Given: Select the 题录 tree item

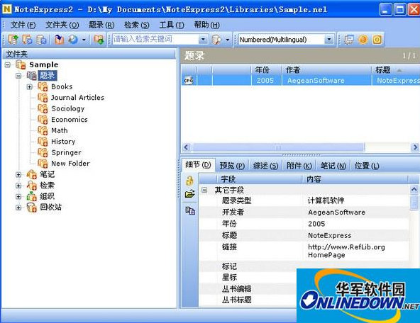Looking at the screenshot, I should point(47,75).
